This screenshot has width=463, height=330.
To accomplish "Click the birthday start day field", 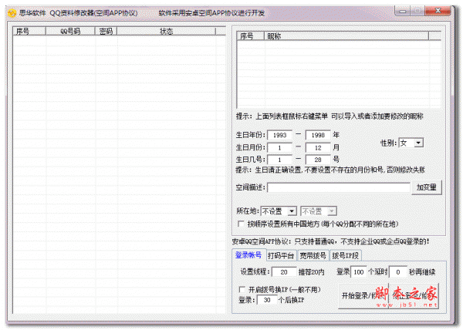I will pos(279,160).
